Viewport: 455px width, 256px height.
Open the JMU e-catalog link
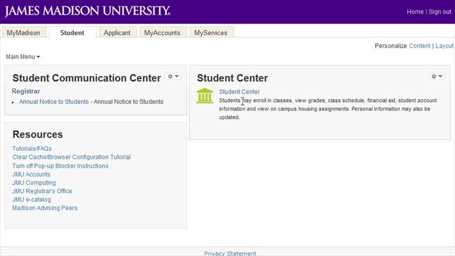32,200
